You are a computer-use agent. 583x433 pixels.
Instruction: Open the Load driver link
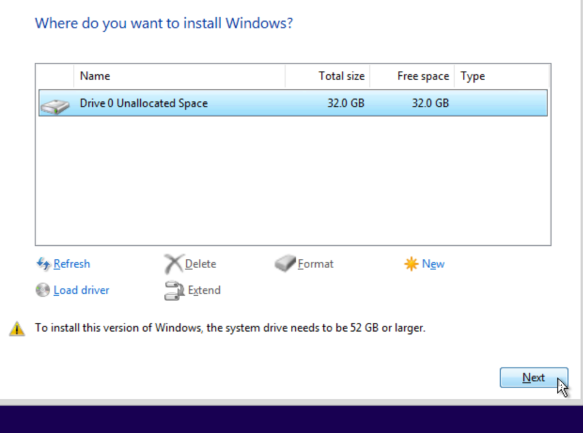[82, 290]
